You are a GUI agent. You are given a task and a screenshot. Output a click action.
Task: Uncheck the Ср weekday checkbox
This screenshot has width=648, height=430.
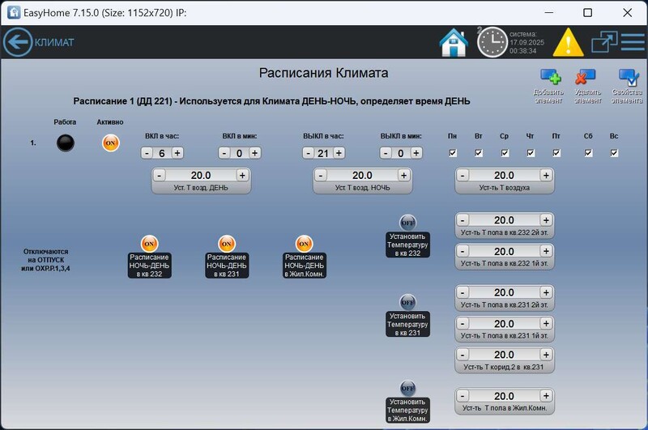click(504, 152)
